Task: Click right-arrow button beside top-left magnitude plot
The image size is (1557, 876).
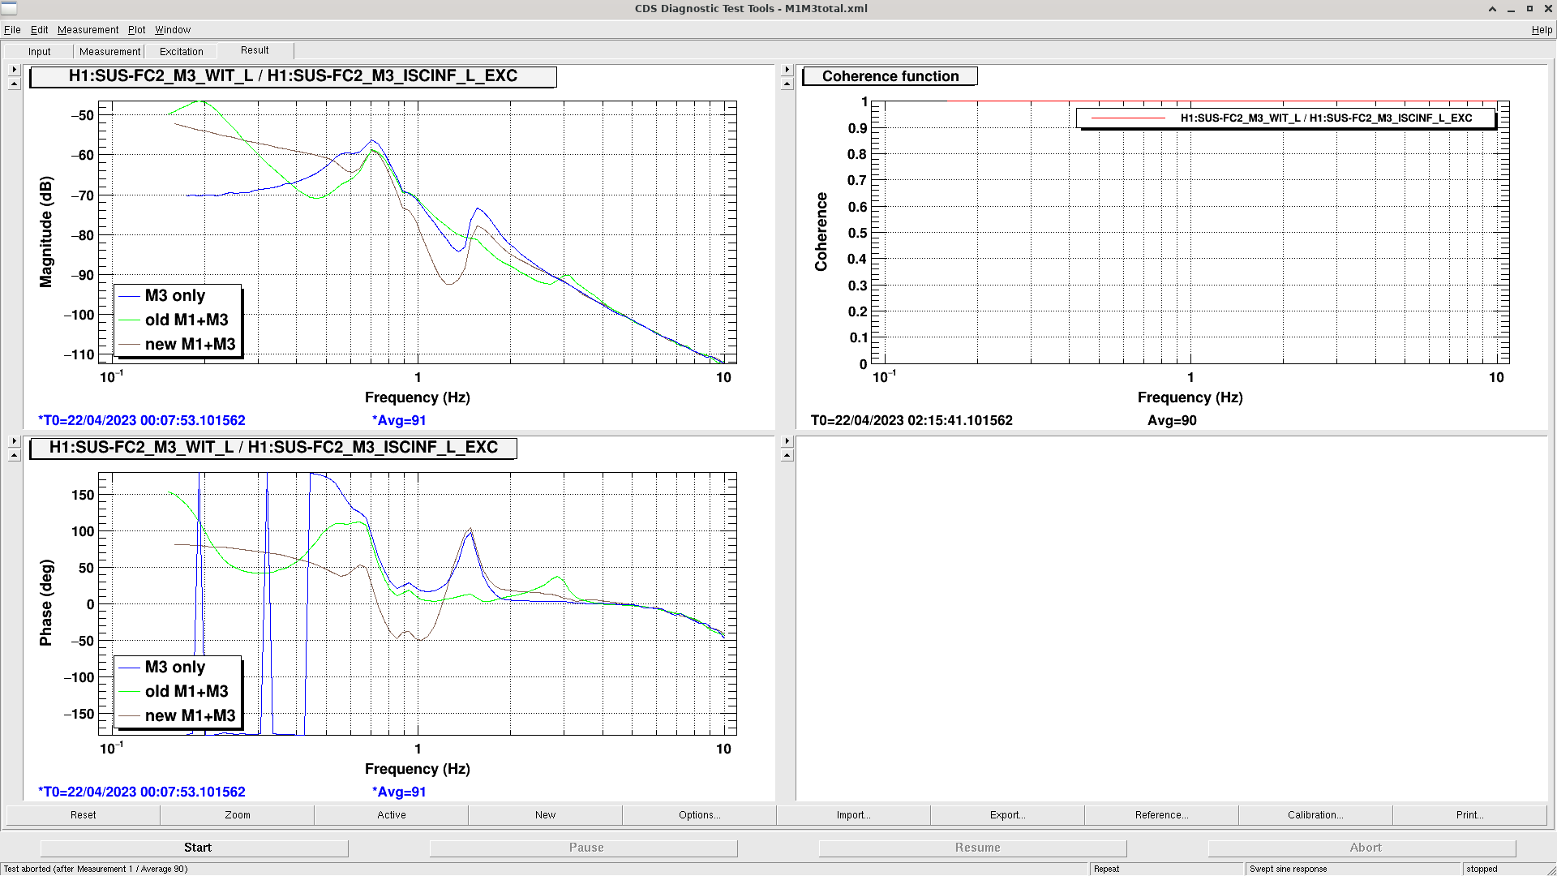Action: (14, 70)
